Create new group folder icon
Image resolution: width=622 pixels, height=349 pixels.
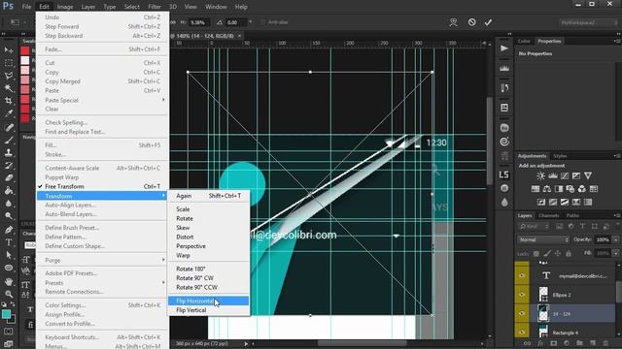[579, 343]
